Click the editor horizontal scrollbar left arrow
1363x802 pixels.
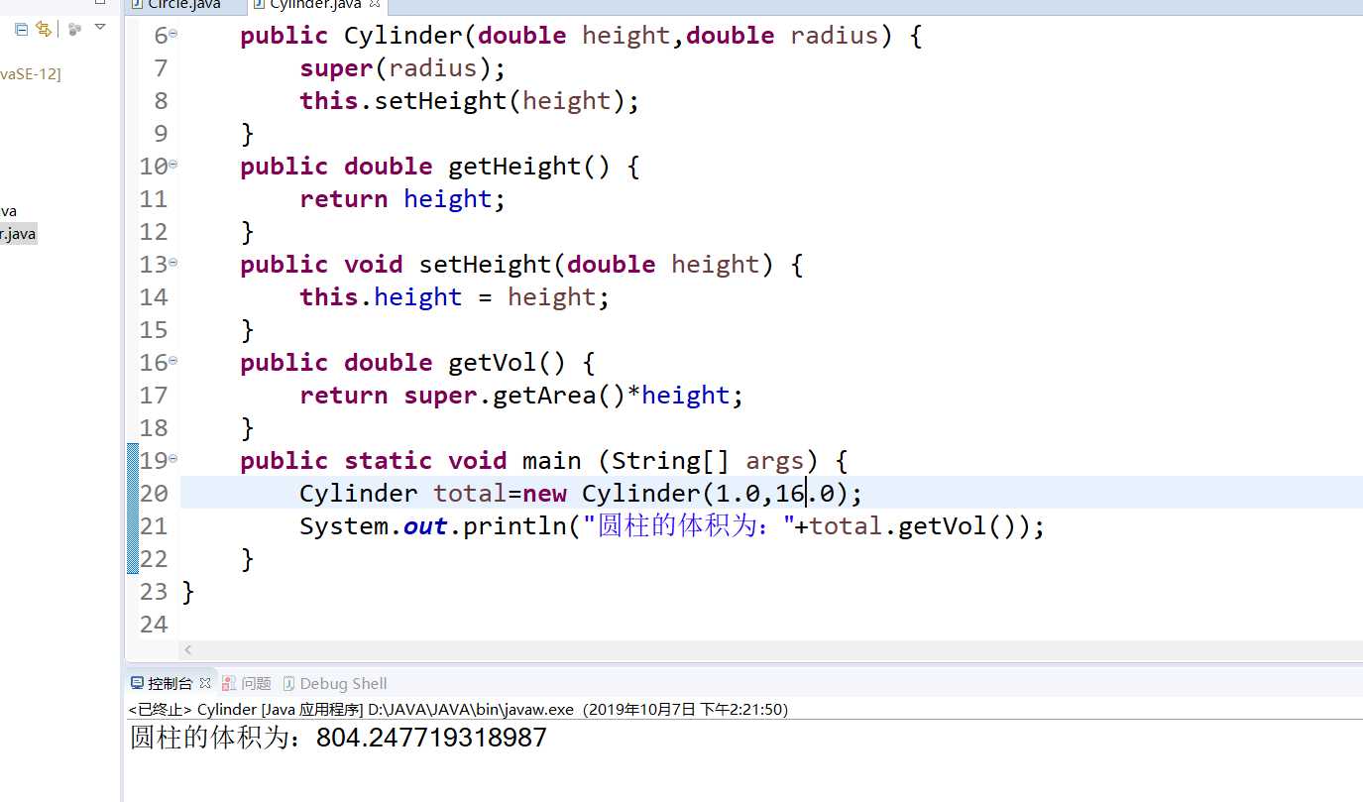(188, 650)
